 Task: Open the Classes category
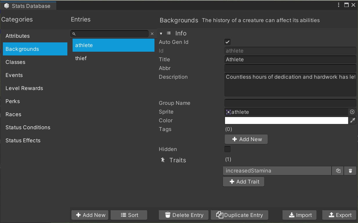click(x=15, y=62)
